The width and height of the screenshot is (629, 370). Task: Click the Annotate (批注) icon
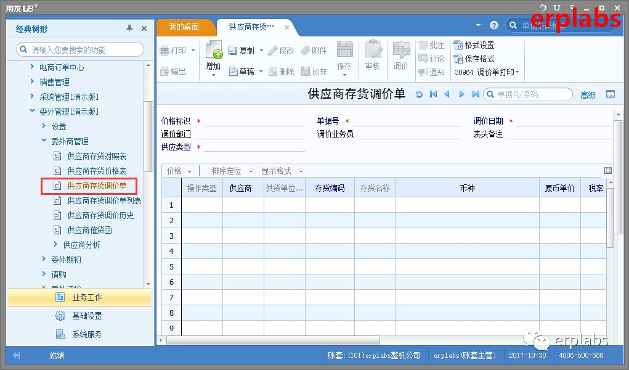(x=423, y=45)
